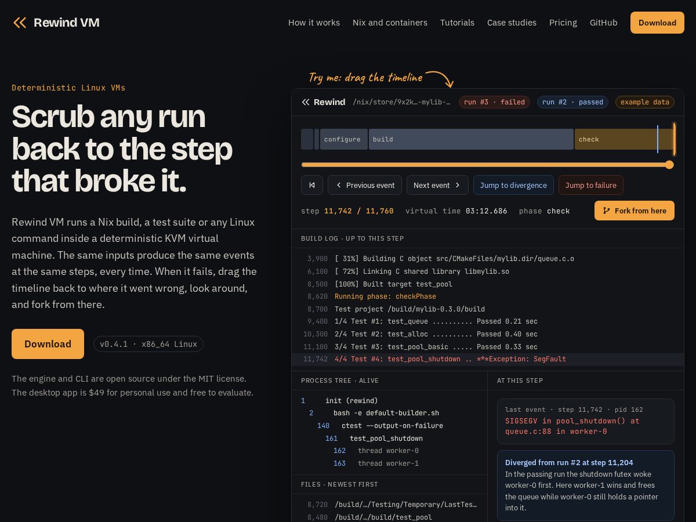Open Nix and containers page
Viewport: 696px width, 522px height.
coord(390,23)
